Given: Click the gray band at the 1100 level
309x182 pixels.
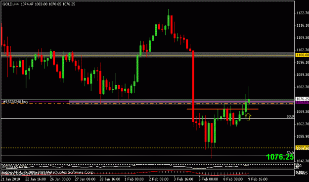Looking at the screenshot, I should (x=148, y=55).
